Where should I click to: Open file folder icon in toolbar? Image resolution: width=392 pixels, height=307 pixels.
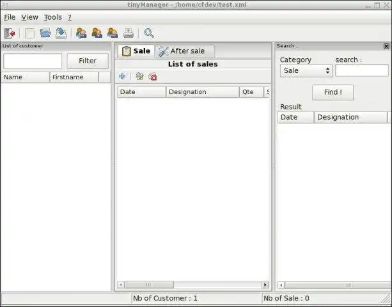(x=45, y=33)
